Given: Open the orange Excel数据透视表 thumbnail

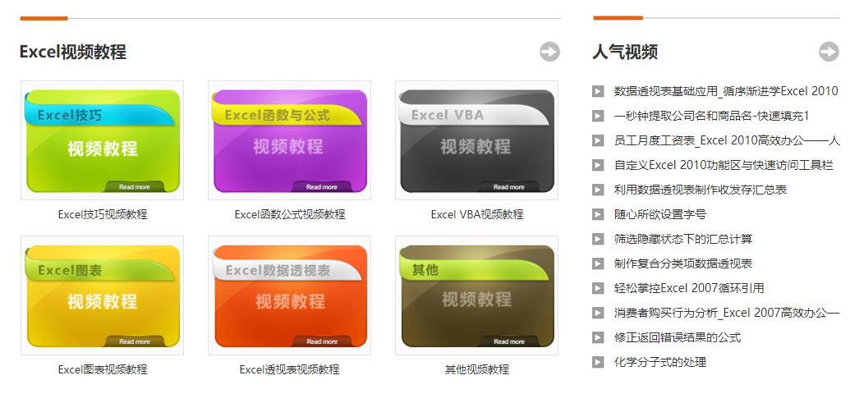Looking at the screenshot, I should pyautogui.click(x=289, y=295).
